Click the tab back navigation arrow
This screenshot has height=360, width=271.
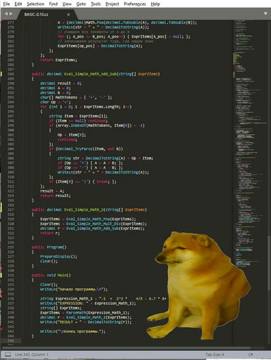coord(6,14)
